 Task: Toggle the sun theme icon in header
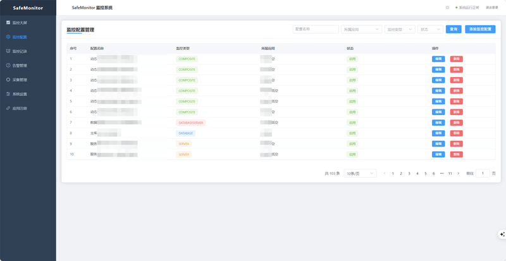[x=447, y=8]
